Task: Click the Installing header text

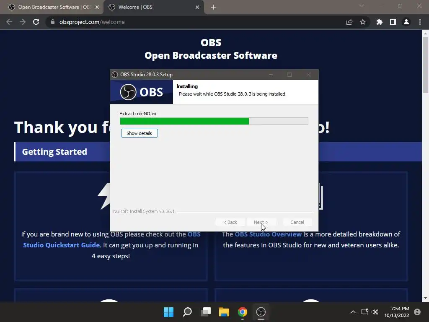Action: [187, 86]
